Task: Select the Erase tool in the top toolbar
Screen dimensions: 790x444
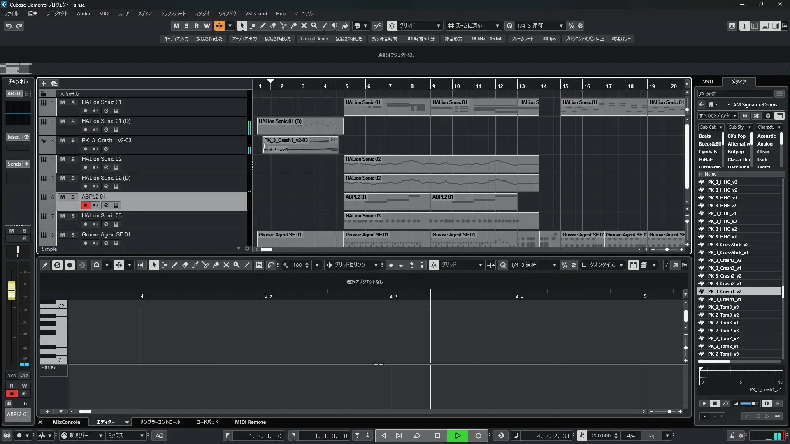Action: click(x=273, y=25)
